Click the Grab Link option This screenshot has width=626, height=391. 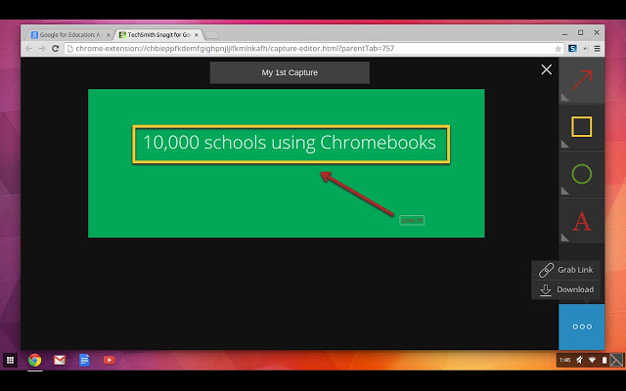pos(565,270)
